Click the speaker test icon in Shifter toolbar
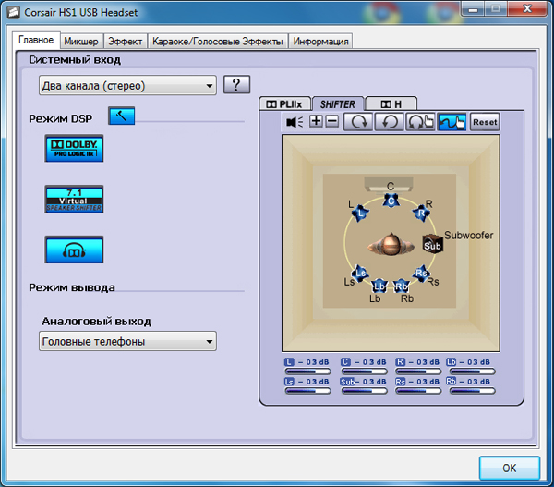 [x=295, y=122]
